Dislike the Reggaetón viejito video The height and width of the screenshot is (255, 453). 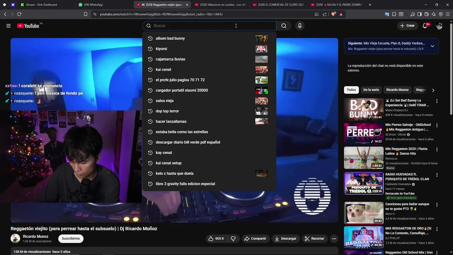[x=233, y=239]
